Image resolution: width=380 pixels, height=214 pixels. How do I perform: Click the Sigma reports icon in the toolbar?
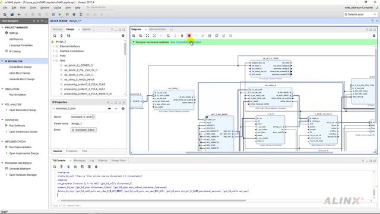81,14
